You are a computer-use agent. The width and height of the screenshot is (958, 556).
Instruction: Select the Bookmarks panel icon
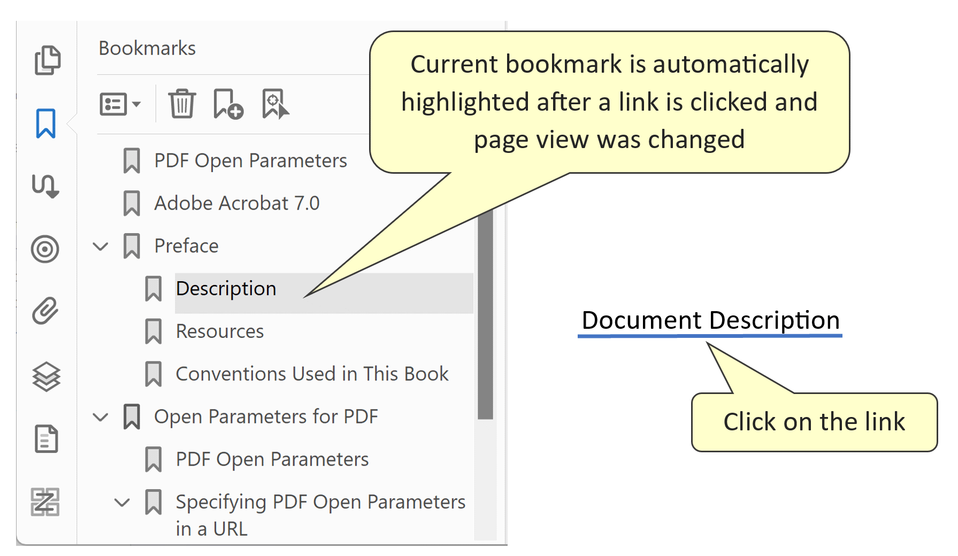coord(47,123)
